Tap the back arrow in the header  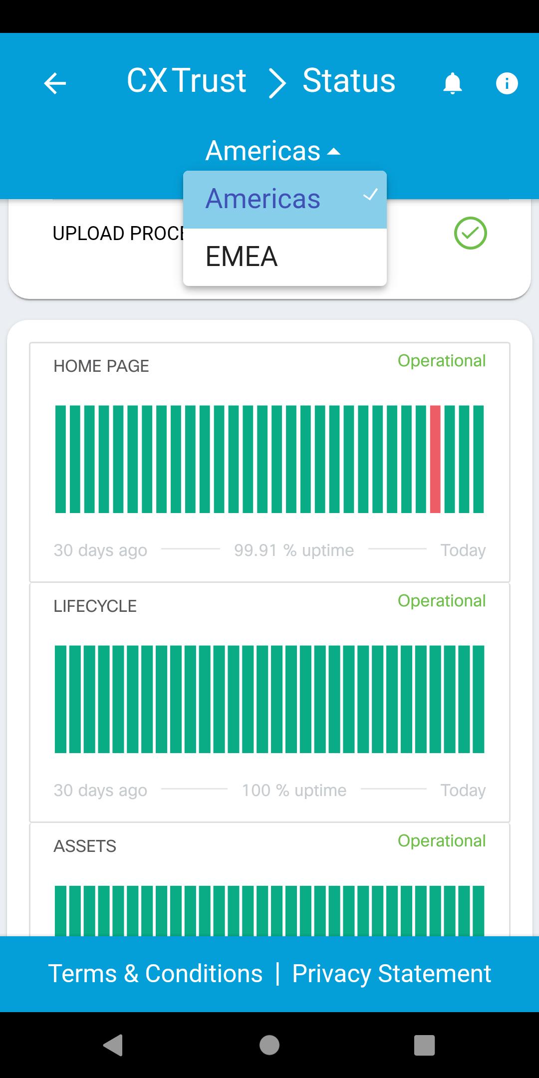(x=55, y=83)
